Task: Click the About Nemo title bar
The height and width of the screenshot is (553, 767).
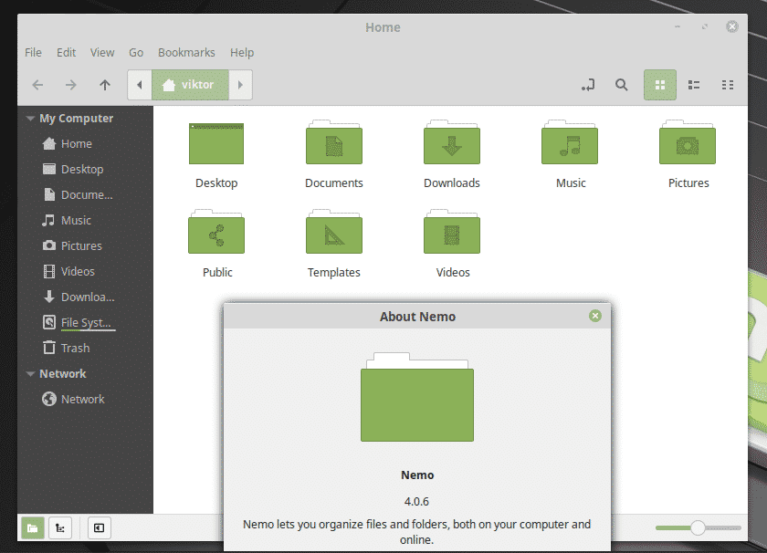Action: [418, 317]
